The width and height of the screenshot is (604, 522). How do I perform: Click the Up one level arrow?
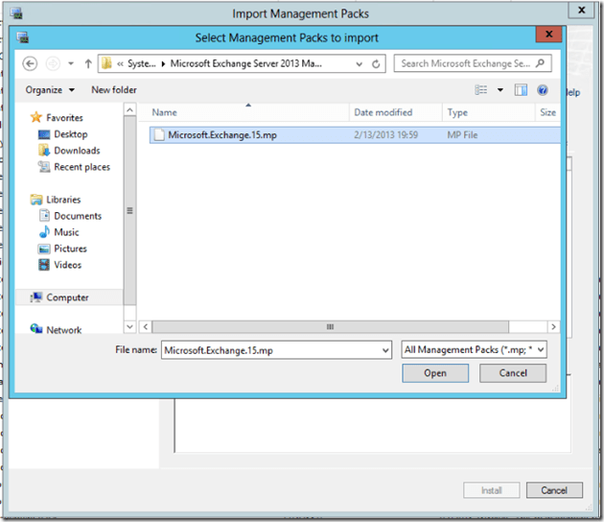tap(88, 63)
